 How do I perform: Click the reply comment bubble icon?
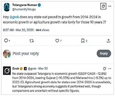click(6, 41)
